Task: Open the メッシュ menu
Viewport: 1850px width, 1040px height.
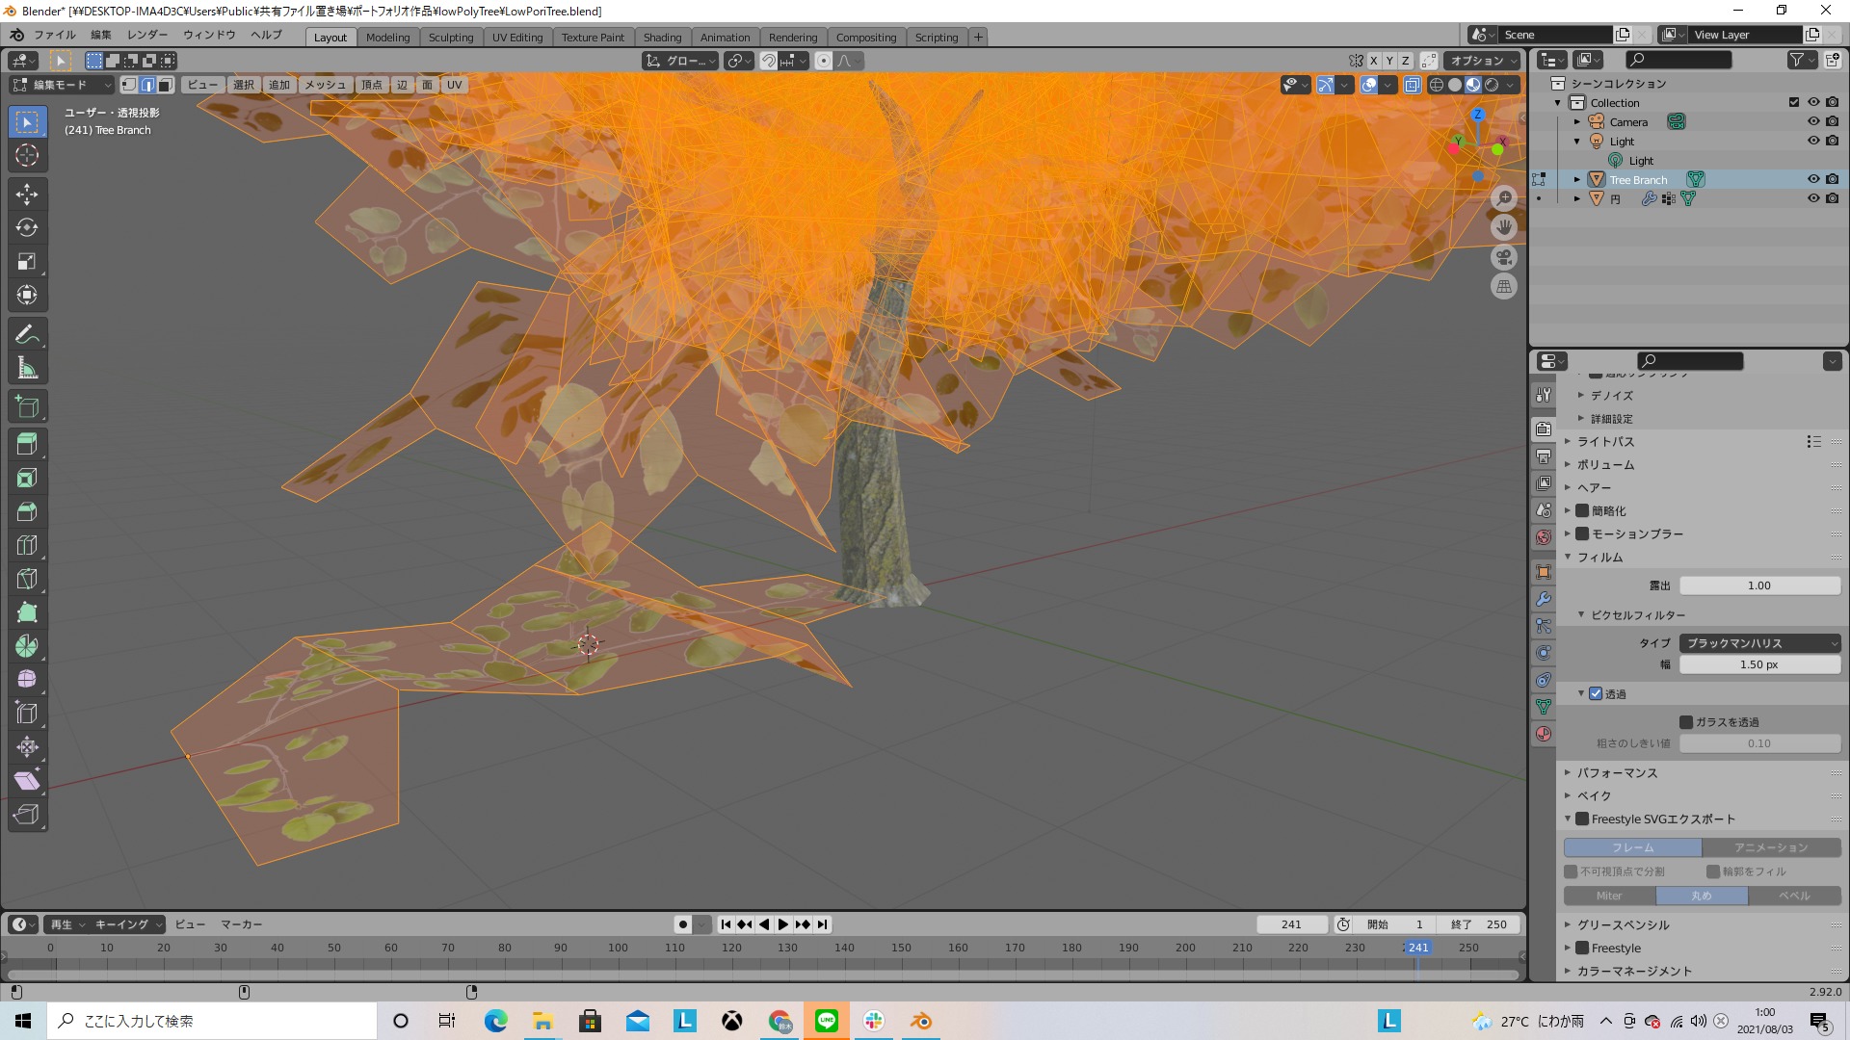Action: (326, 85)
